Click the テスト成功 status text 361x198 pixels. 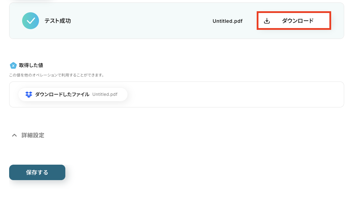[58, 21]
